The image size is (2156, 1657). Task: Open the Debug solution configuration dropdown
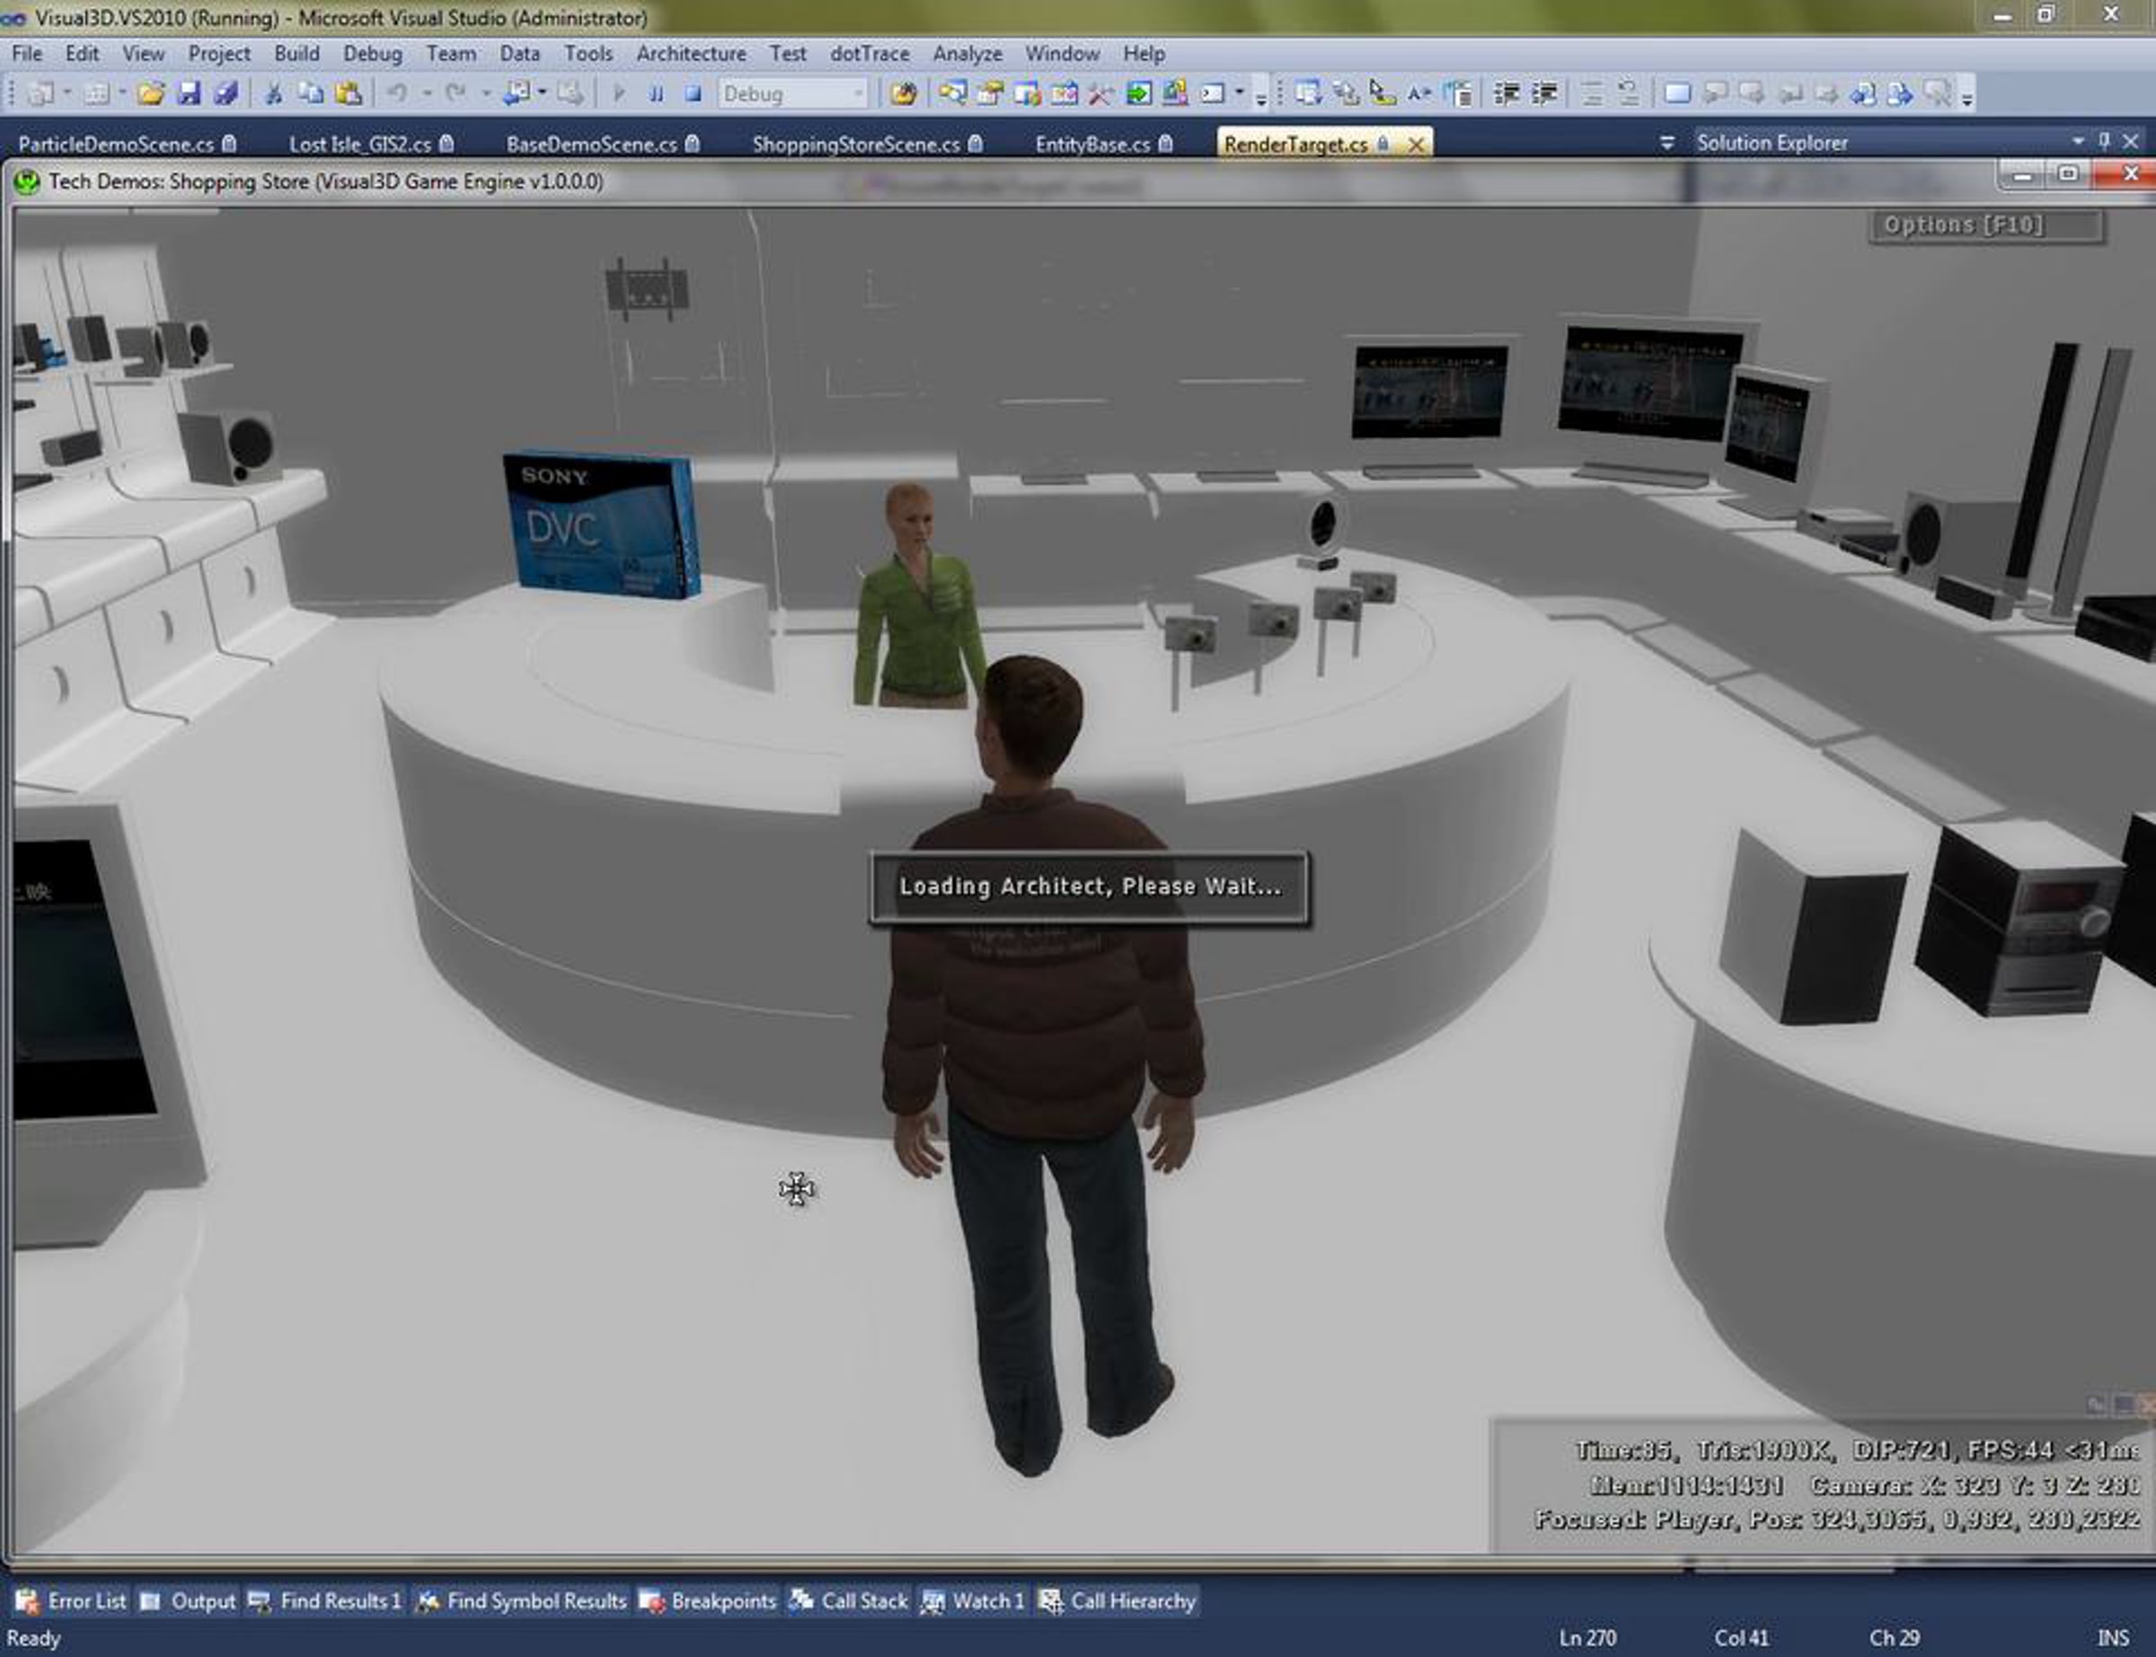[858, 93]
